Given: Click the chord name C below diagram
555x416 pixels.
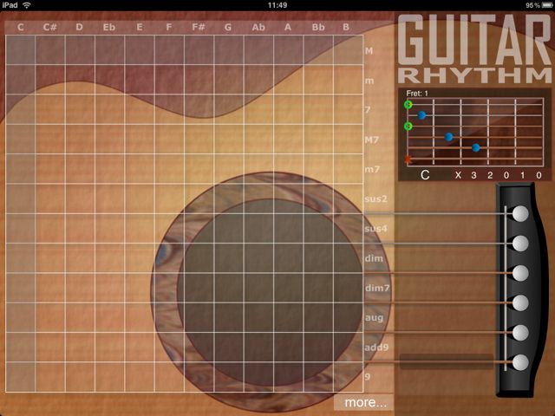Looking at the screenshot, I should point(425,175).
